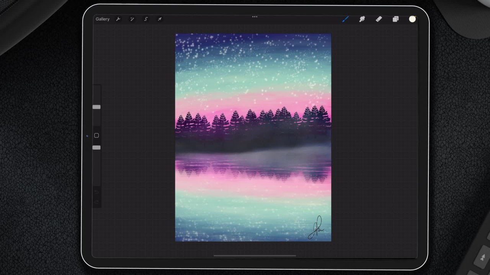This screenshot has height=275, width=490.
Task: Tap the signature on the canvas
Action: click(x=317, y=228)
